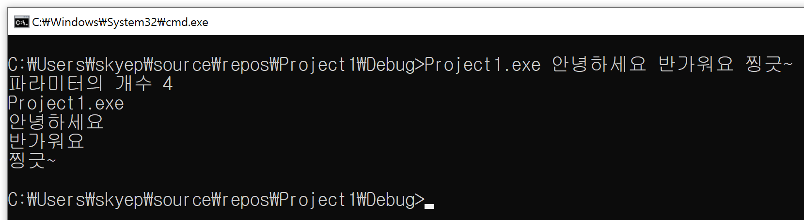Click the path in the first command line
Image resolution: width=804 pixels, height=220 pixels.
tap(213, 65)
